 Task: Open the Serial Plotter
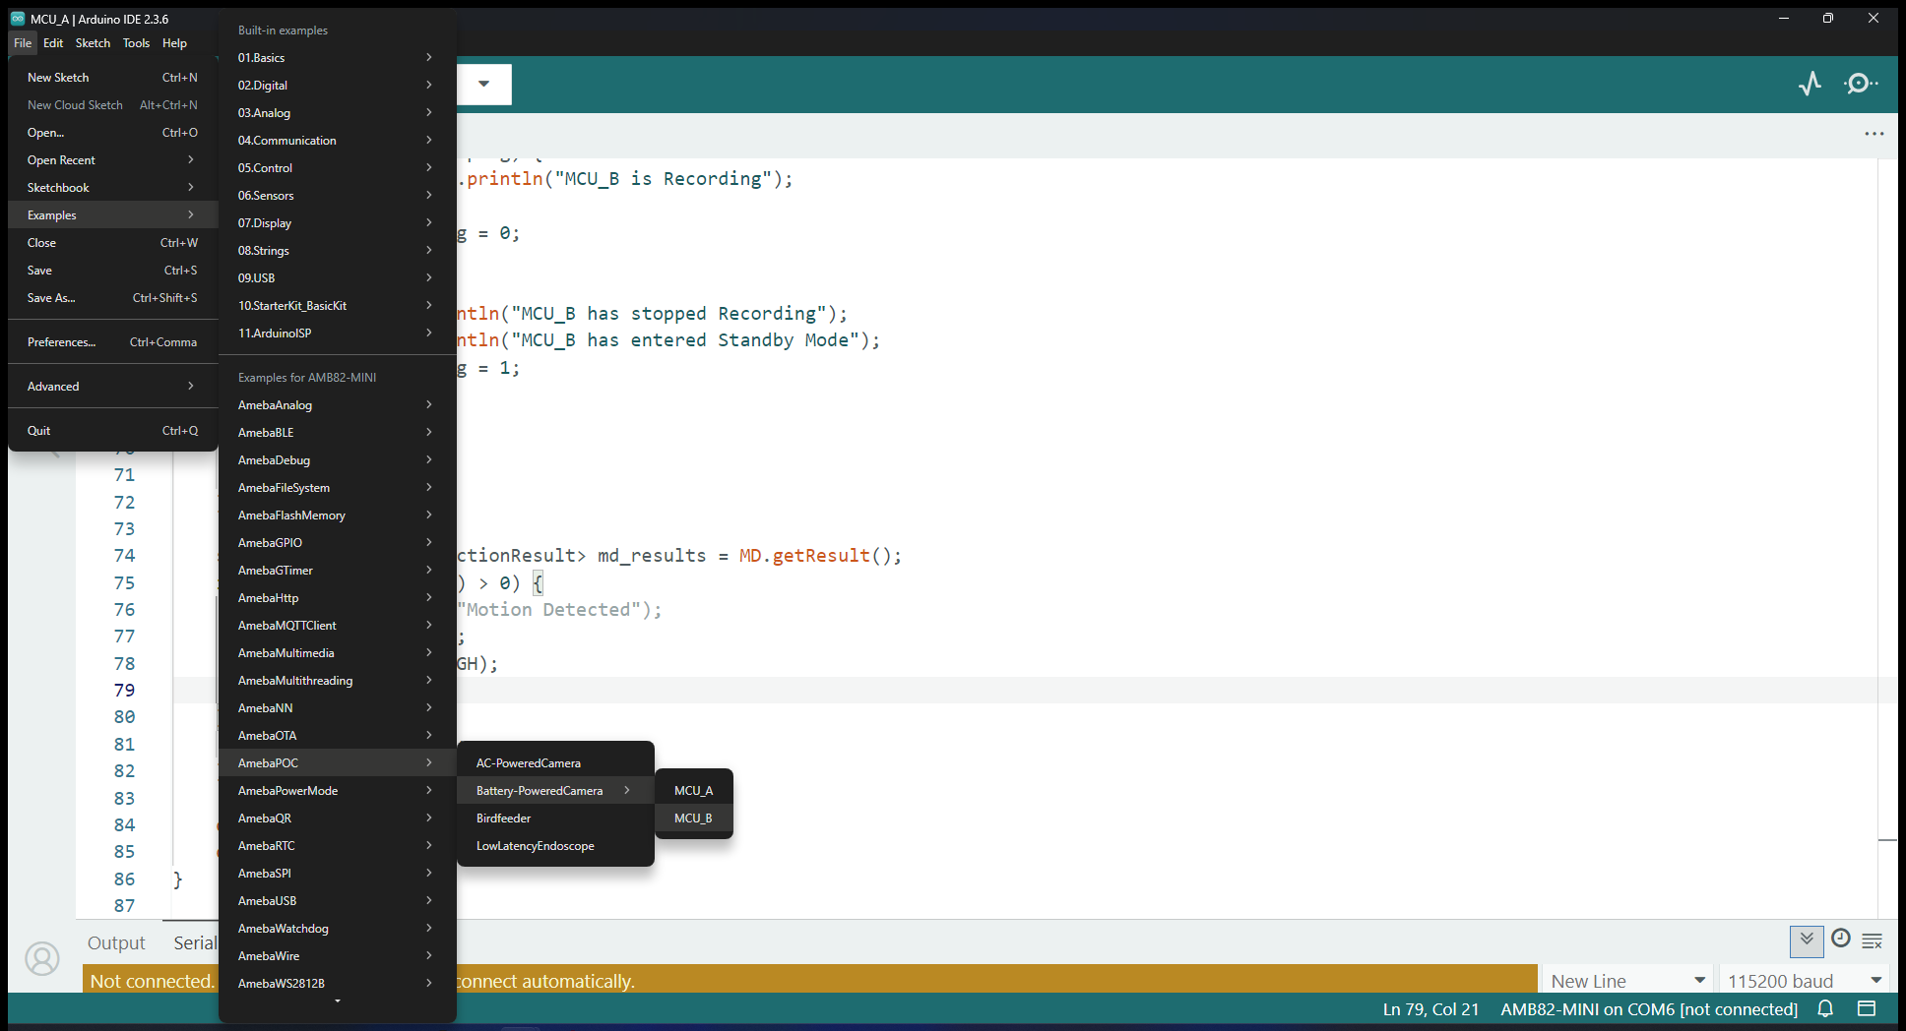(1810, 84)
